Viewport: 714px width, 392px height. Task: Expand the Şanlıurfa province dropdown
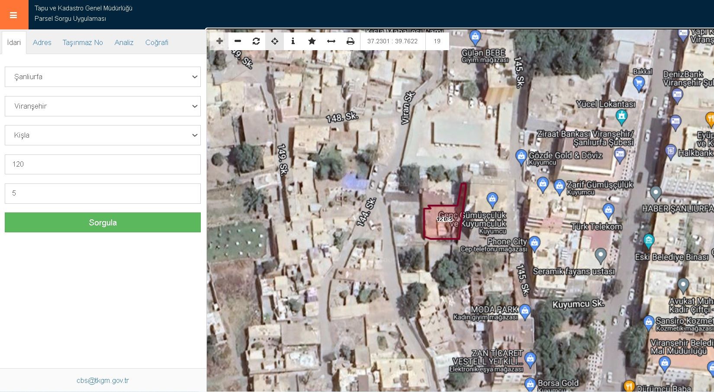103,77
